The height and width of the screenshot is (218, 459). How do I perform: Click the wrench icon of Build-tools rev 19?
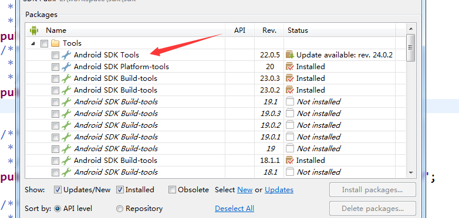[x=66, y=148]
